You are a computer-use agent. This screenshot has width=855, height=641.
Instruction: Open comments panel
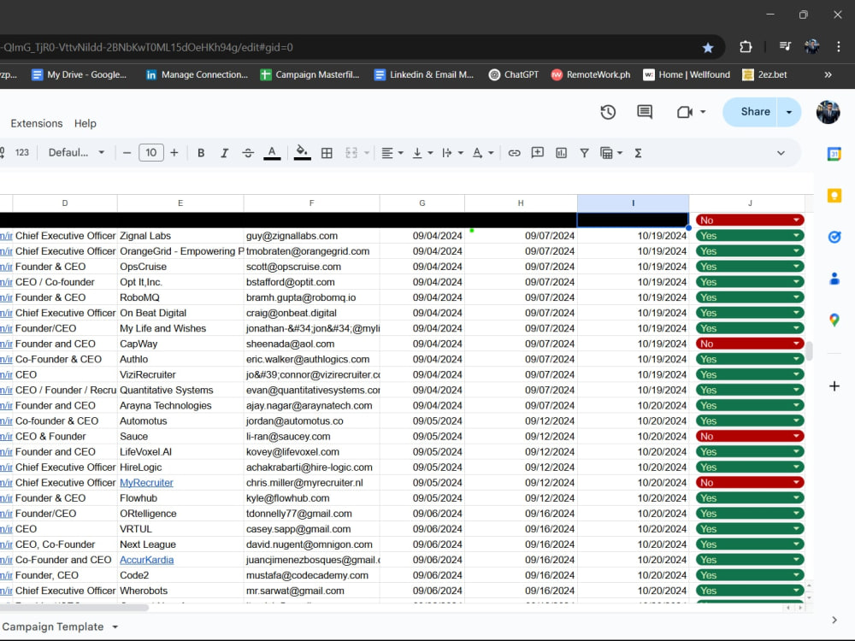tap(645, 112)
